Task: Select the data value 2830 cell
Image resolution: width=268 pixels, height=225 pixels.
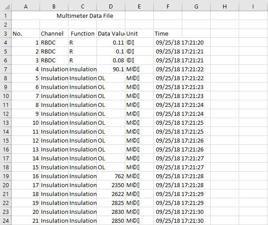Action: point(111,212)
